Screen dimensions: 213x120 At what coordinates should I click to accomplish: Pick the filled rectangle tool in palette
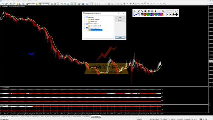145,11
